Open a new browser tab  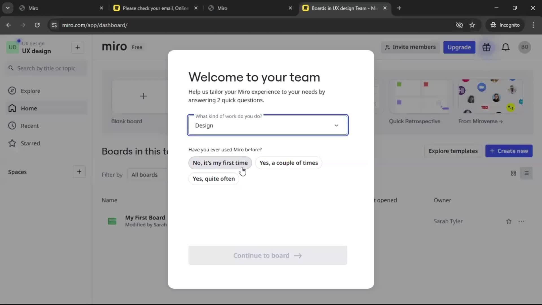[x=399, y=8]
